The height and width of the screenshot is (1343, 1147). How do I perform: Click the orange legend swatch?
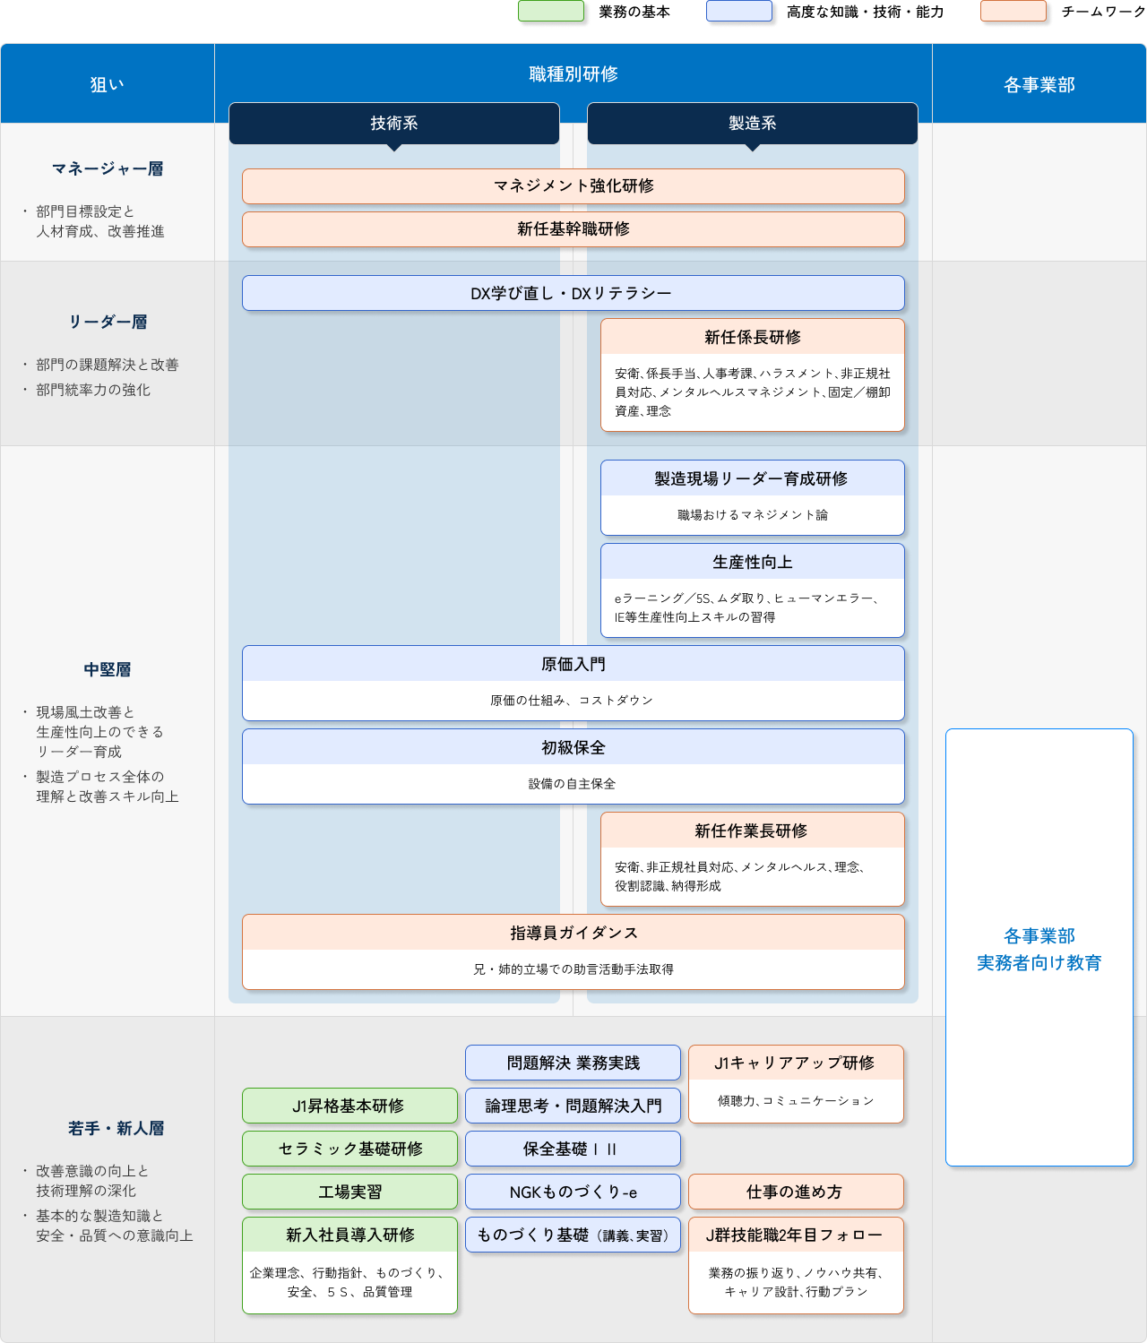pos(1013,11)
